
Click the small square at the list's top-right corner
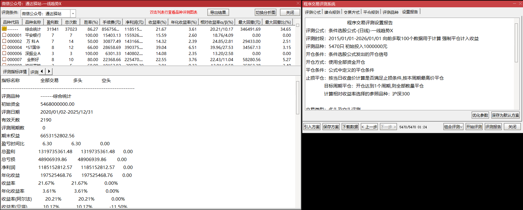click(x=298, y=25)
